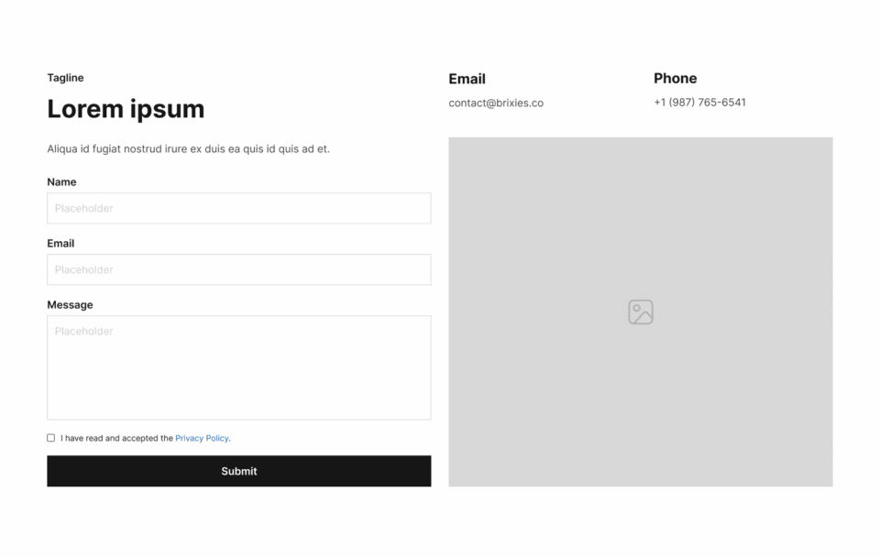Click the Lorem ipsum heading
Image resolution: width=880 pixels, height=557 pixels.
coord(126,109)
